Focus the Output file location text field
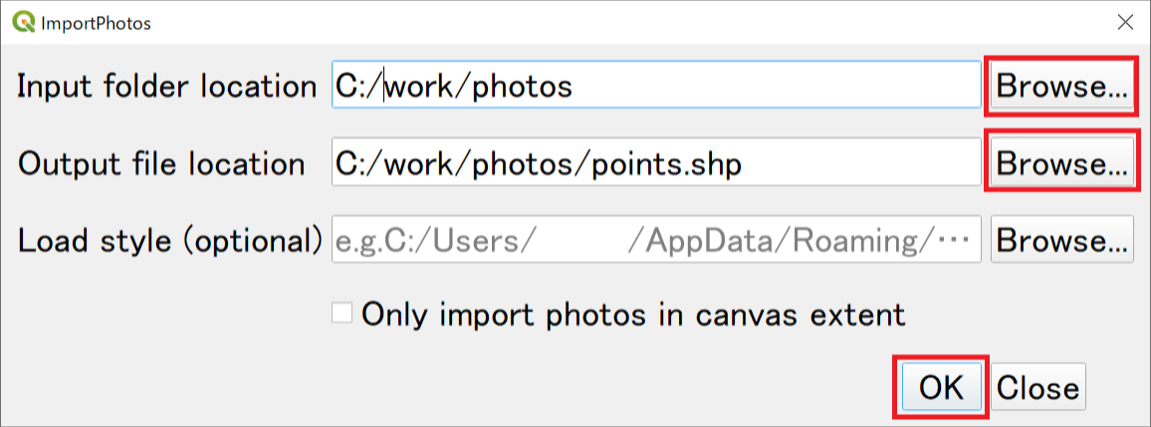Image resolution: width=1151 pixels, height=427 pixels. [656, 162]
